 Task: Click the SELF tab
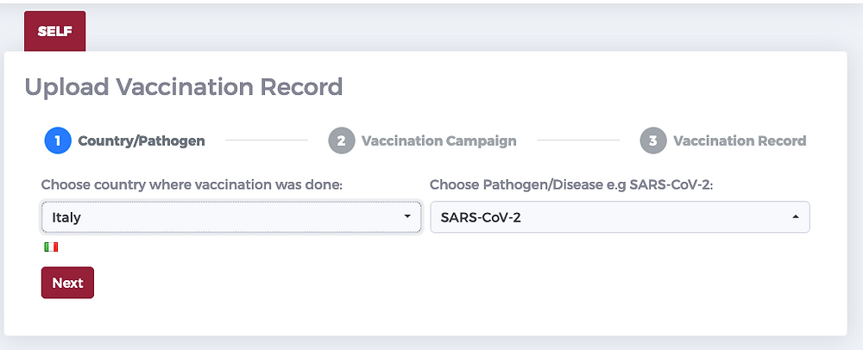point(55,31)
